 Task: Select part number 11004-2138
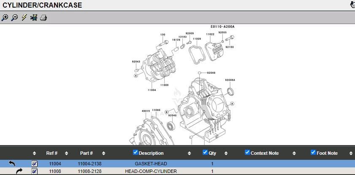click(89, 163)
